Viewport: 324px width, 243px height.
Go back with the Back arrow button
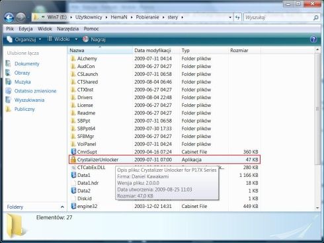click(9, 17)
